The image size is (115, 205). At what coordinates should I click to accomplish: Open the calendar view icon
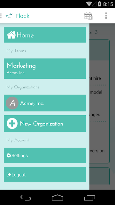pyautogui.click(x=88, y=16)
